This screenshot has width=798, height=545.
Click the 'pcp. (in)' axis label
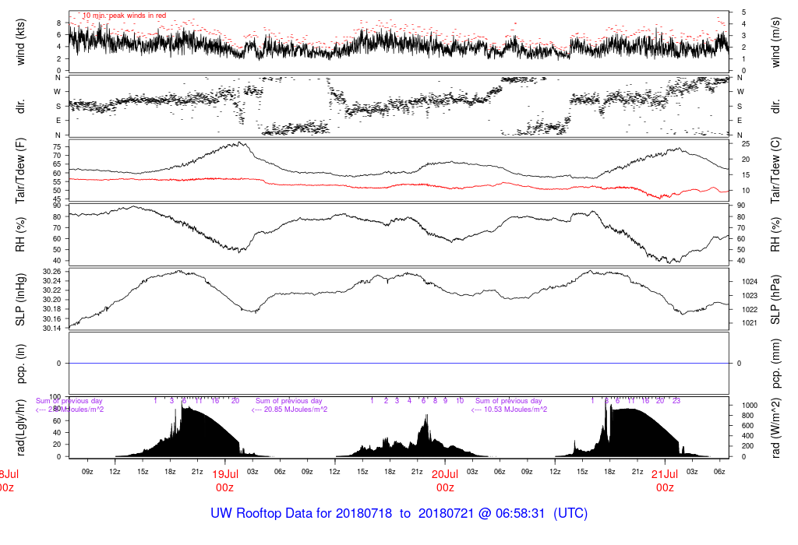19,364
